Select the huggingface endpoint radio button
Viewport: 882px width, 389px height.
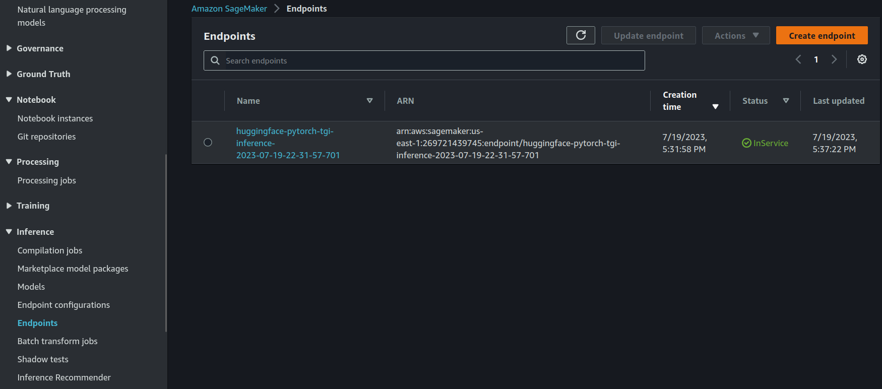coord(208,143)
